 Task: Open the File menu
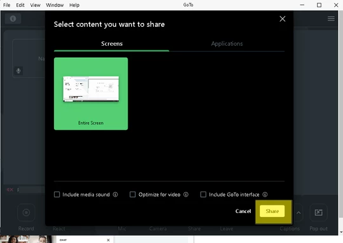(x=6, y=5)
